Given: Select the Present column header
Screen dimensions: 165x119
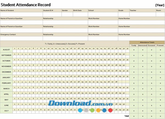Looking at the screenshot, I should (160, 45).
